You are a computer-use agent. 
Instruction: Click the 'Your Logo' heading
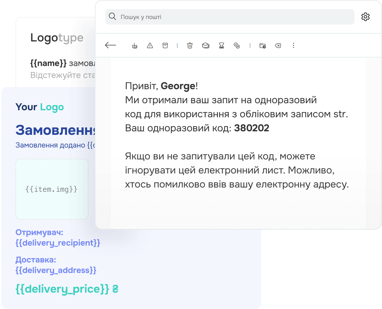click(x=40, y=107)
